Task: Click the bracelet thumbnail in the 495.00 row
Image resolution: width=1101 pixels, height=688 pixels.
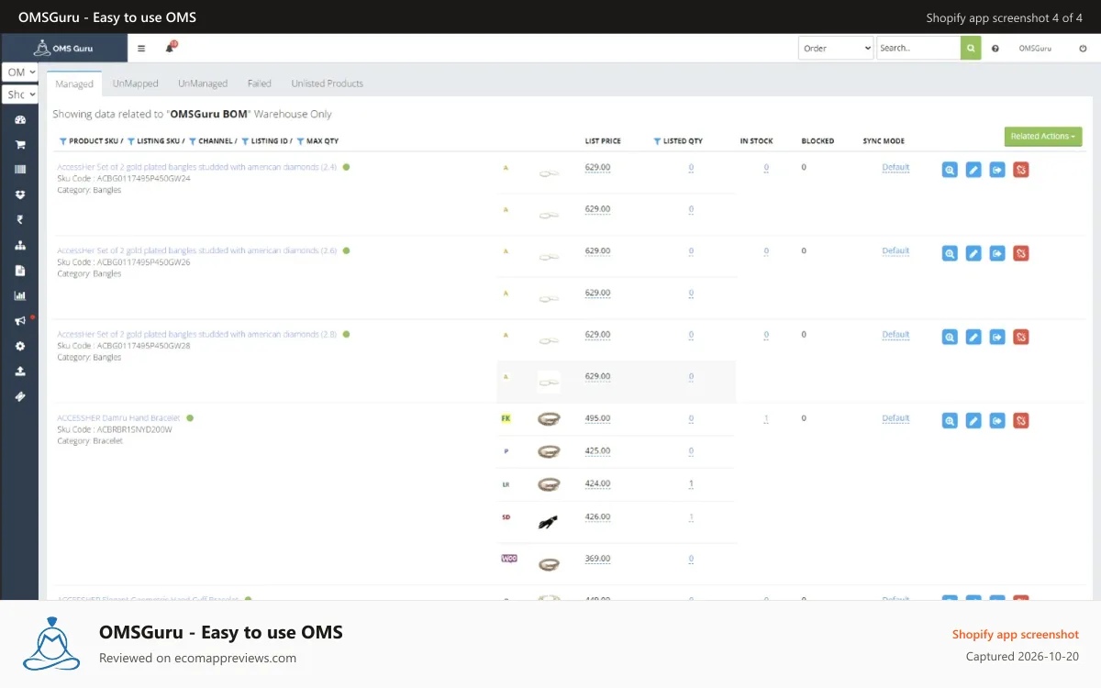Action: pos(549,419)
